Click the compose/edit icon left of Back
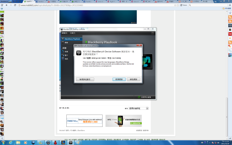This screenshot has height=145, width=232. (2, 5)
